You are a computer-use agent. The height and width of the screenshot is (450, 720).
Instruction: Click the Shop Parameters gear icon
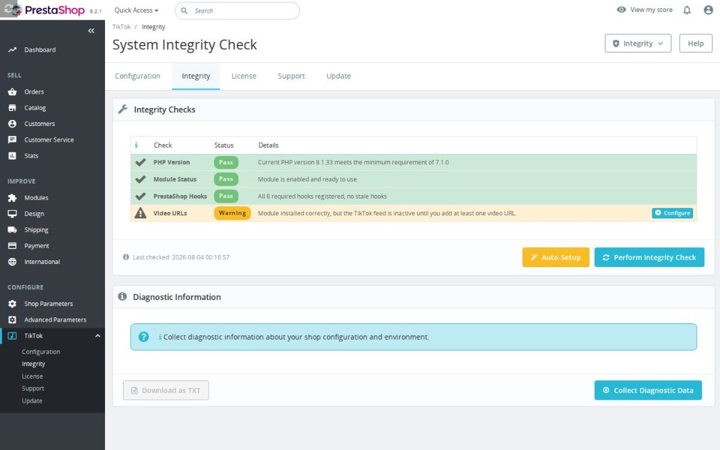12,304
